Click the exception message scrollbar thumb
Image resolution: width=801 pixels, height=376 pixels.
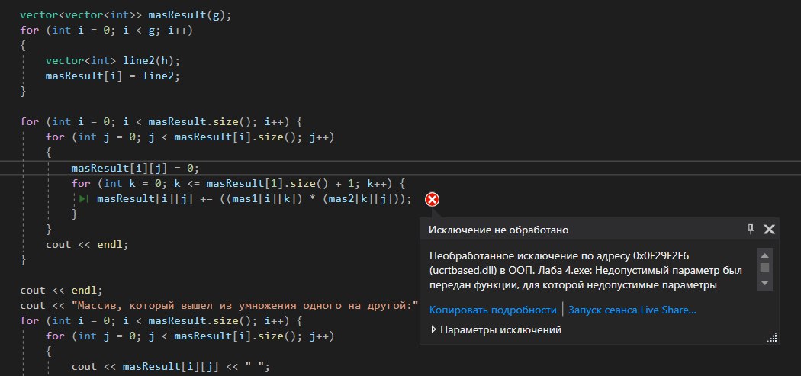764,268
